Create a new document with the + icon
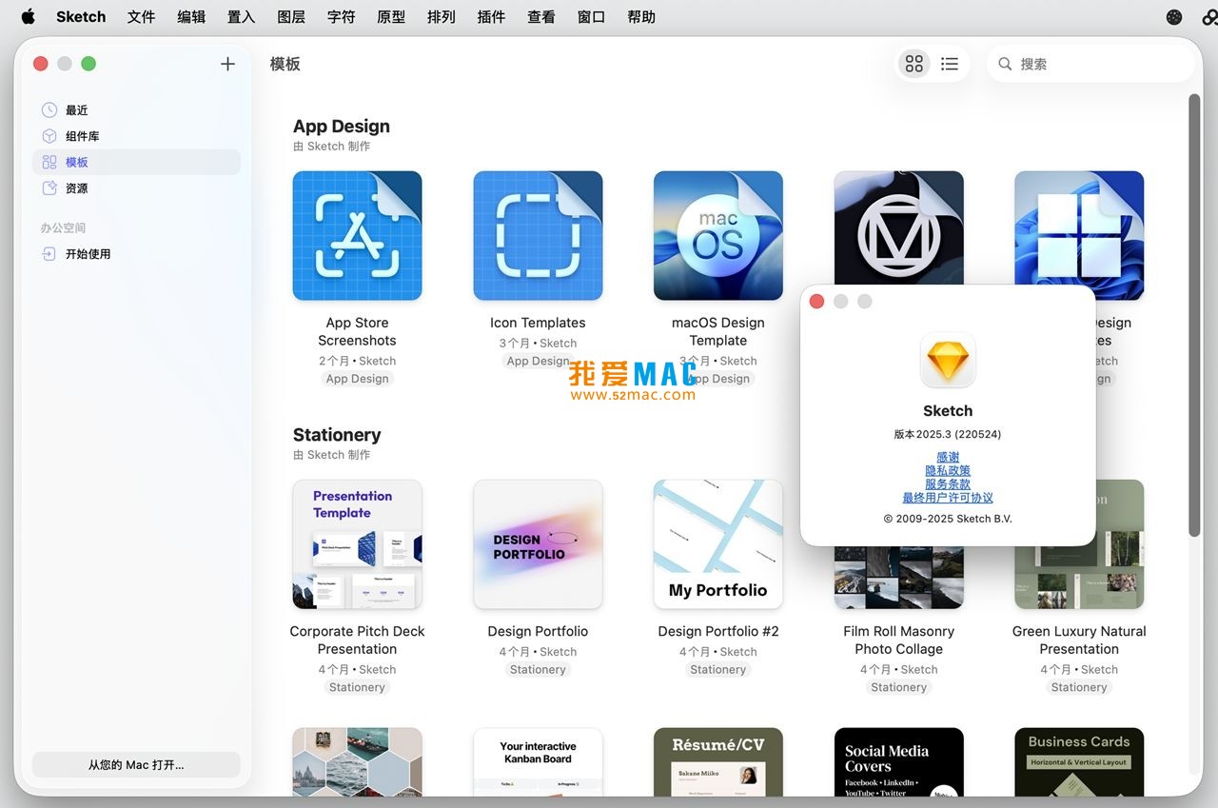Viewport: 1218px width, 808px height. click(x=227, y=64)
